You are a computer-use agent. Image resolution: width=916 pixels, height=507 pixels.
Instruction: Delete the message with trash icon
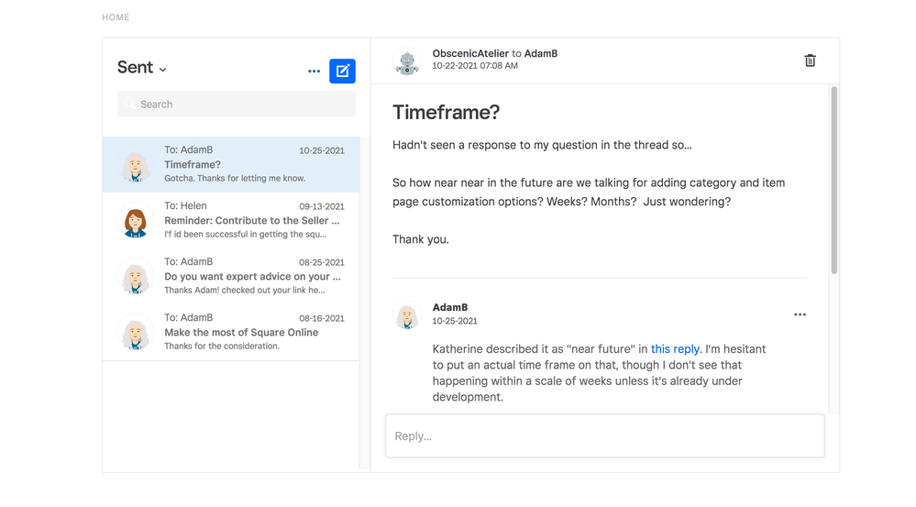(810, 61)
